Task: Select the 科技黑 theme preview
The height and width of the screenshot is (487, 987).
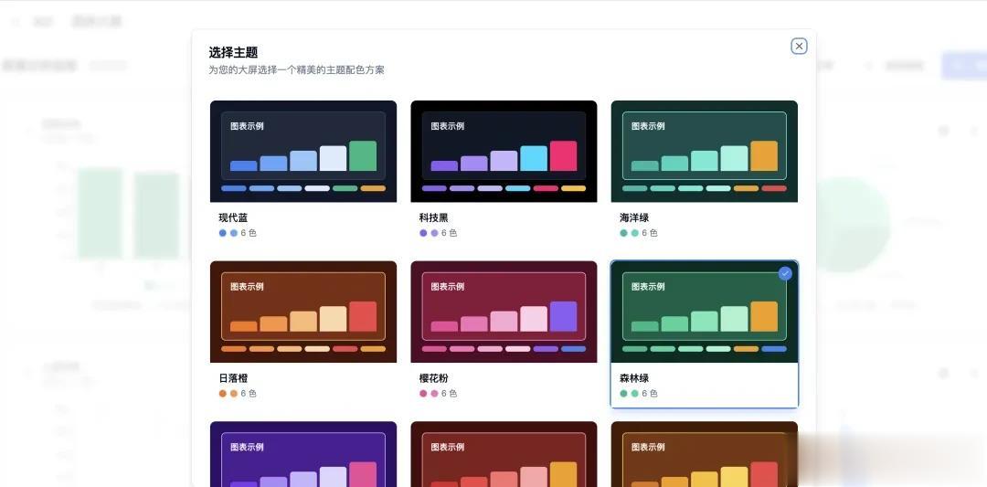Action: [x=504, y=151]
